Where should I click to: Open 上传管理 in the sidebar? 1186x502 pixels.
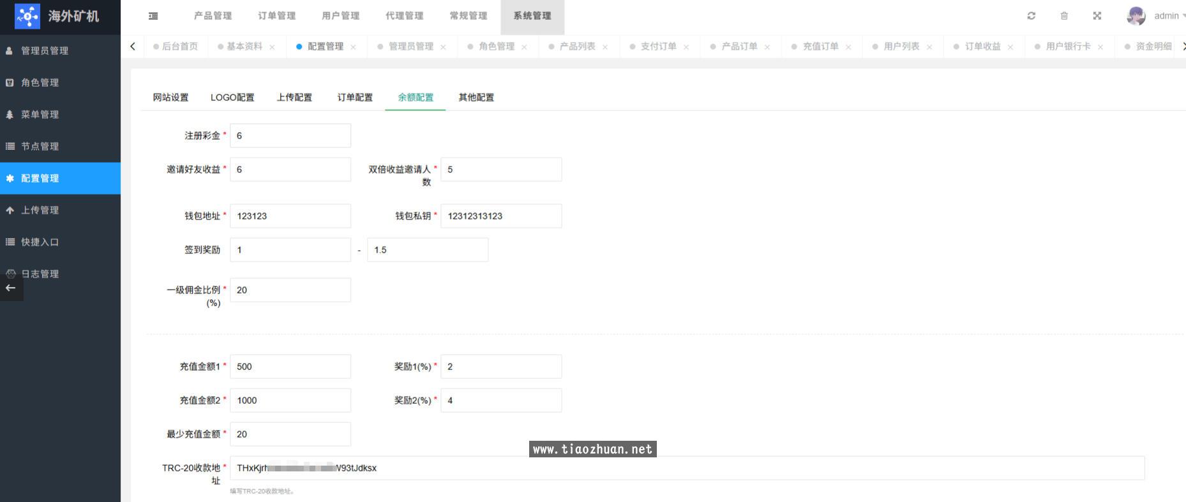(40, 210)
